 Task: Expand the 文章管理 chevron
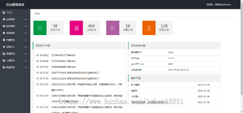26,40
